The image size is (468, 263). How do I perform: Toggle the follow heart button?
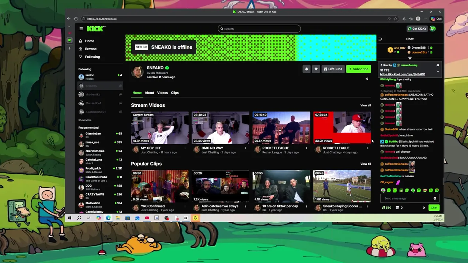coord(316,69)
